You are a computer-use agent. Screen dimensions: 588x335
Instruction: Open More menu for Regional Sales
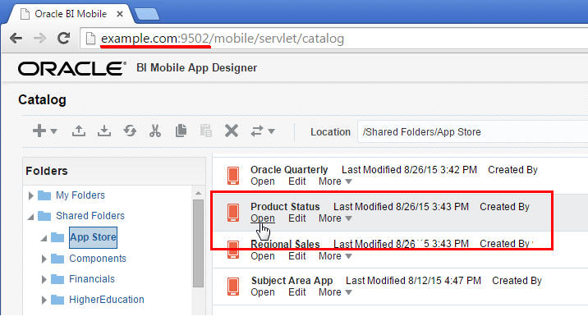pos(335,256)
